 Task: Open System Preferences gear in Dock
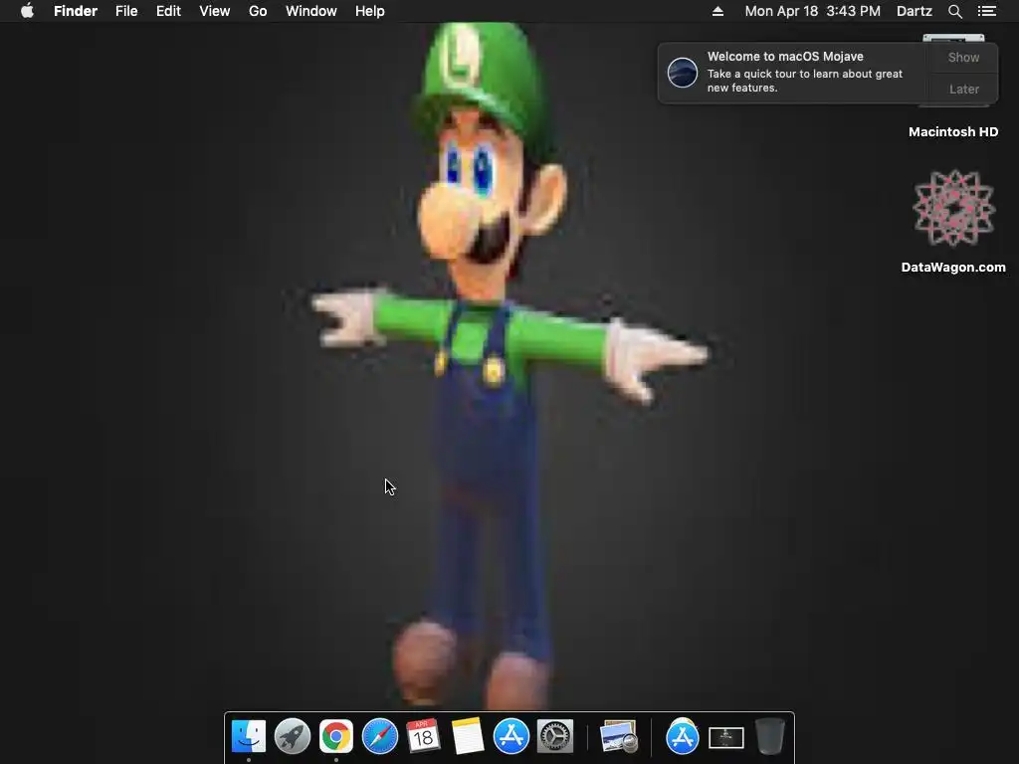555,737
